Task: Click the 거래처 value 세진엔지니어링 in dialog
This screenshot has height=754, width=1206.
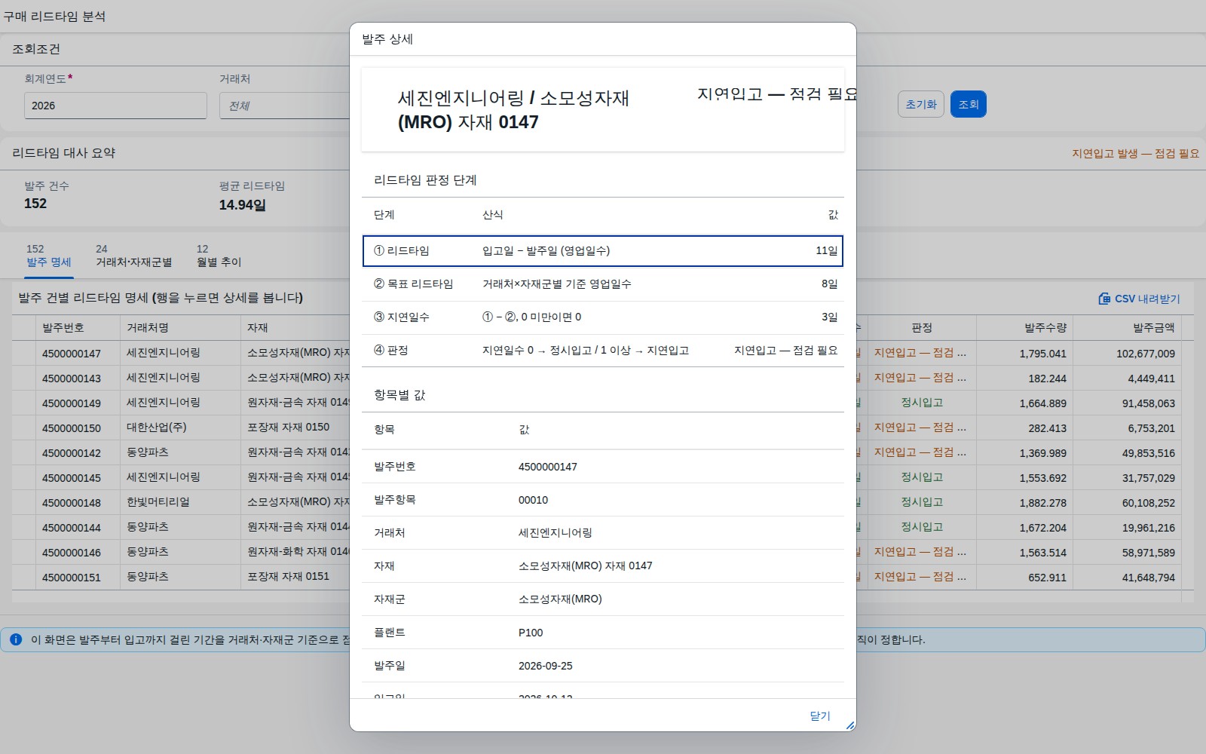Action: 556,533
